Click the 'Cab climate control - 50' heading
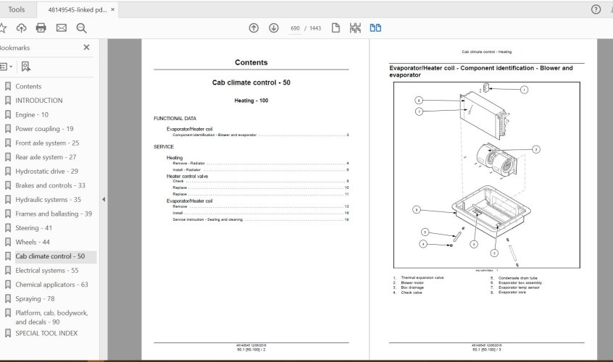Image resolution: width=613 pixels, height=362 pixels. (251, 83)
